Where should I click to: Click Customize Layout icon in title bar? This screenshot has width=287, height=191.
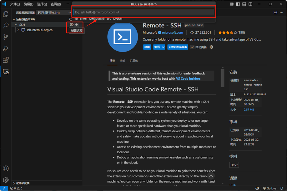point(232,4)
